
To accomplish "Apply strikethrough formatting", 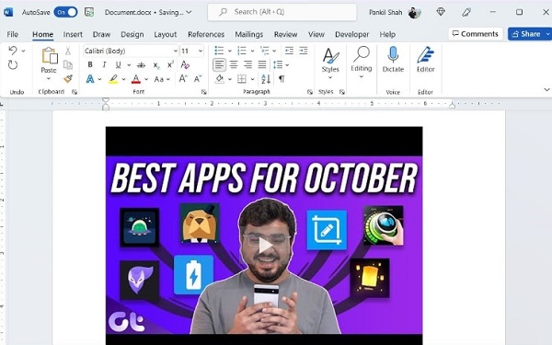I will [141, 65].
